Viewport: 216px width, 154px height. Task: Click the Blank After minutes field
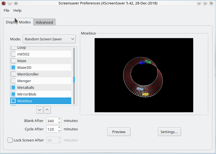52,121
